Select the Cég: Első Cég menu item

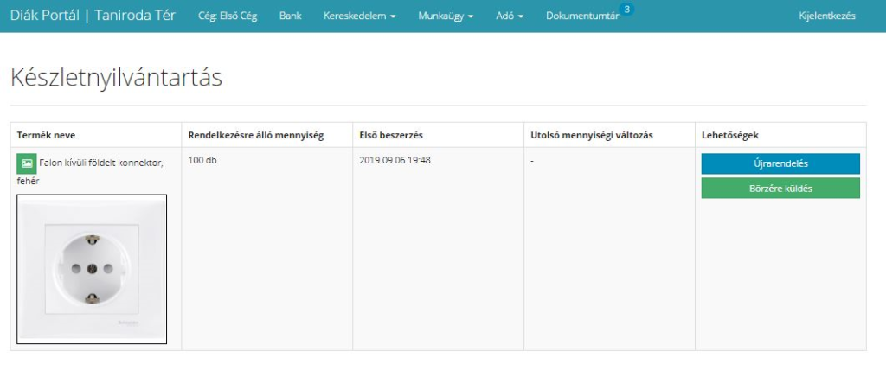coord(228,16)
